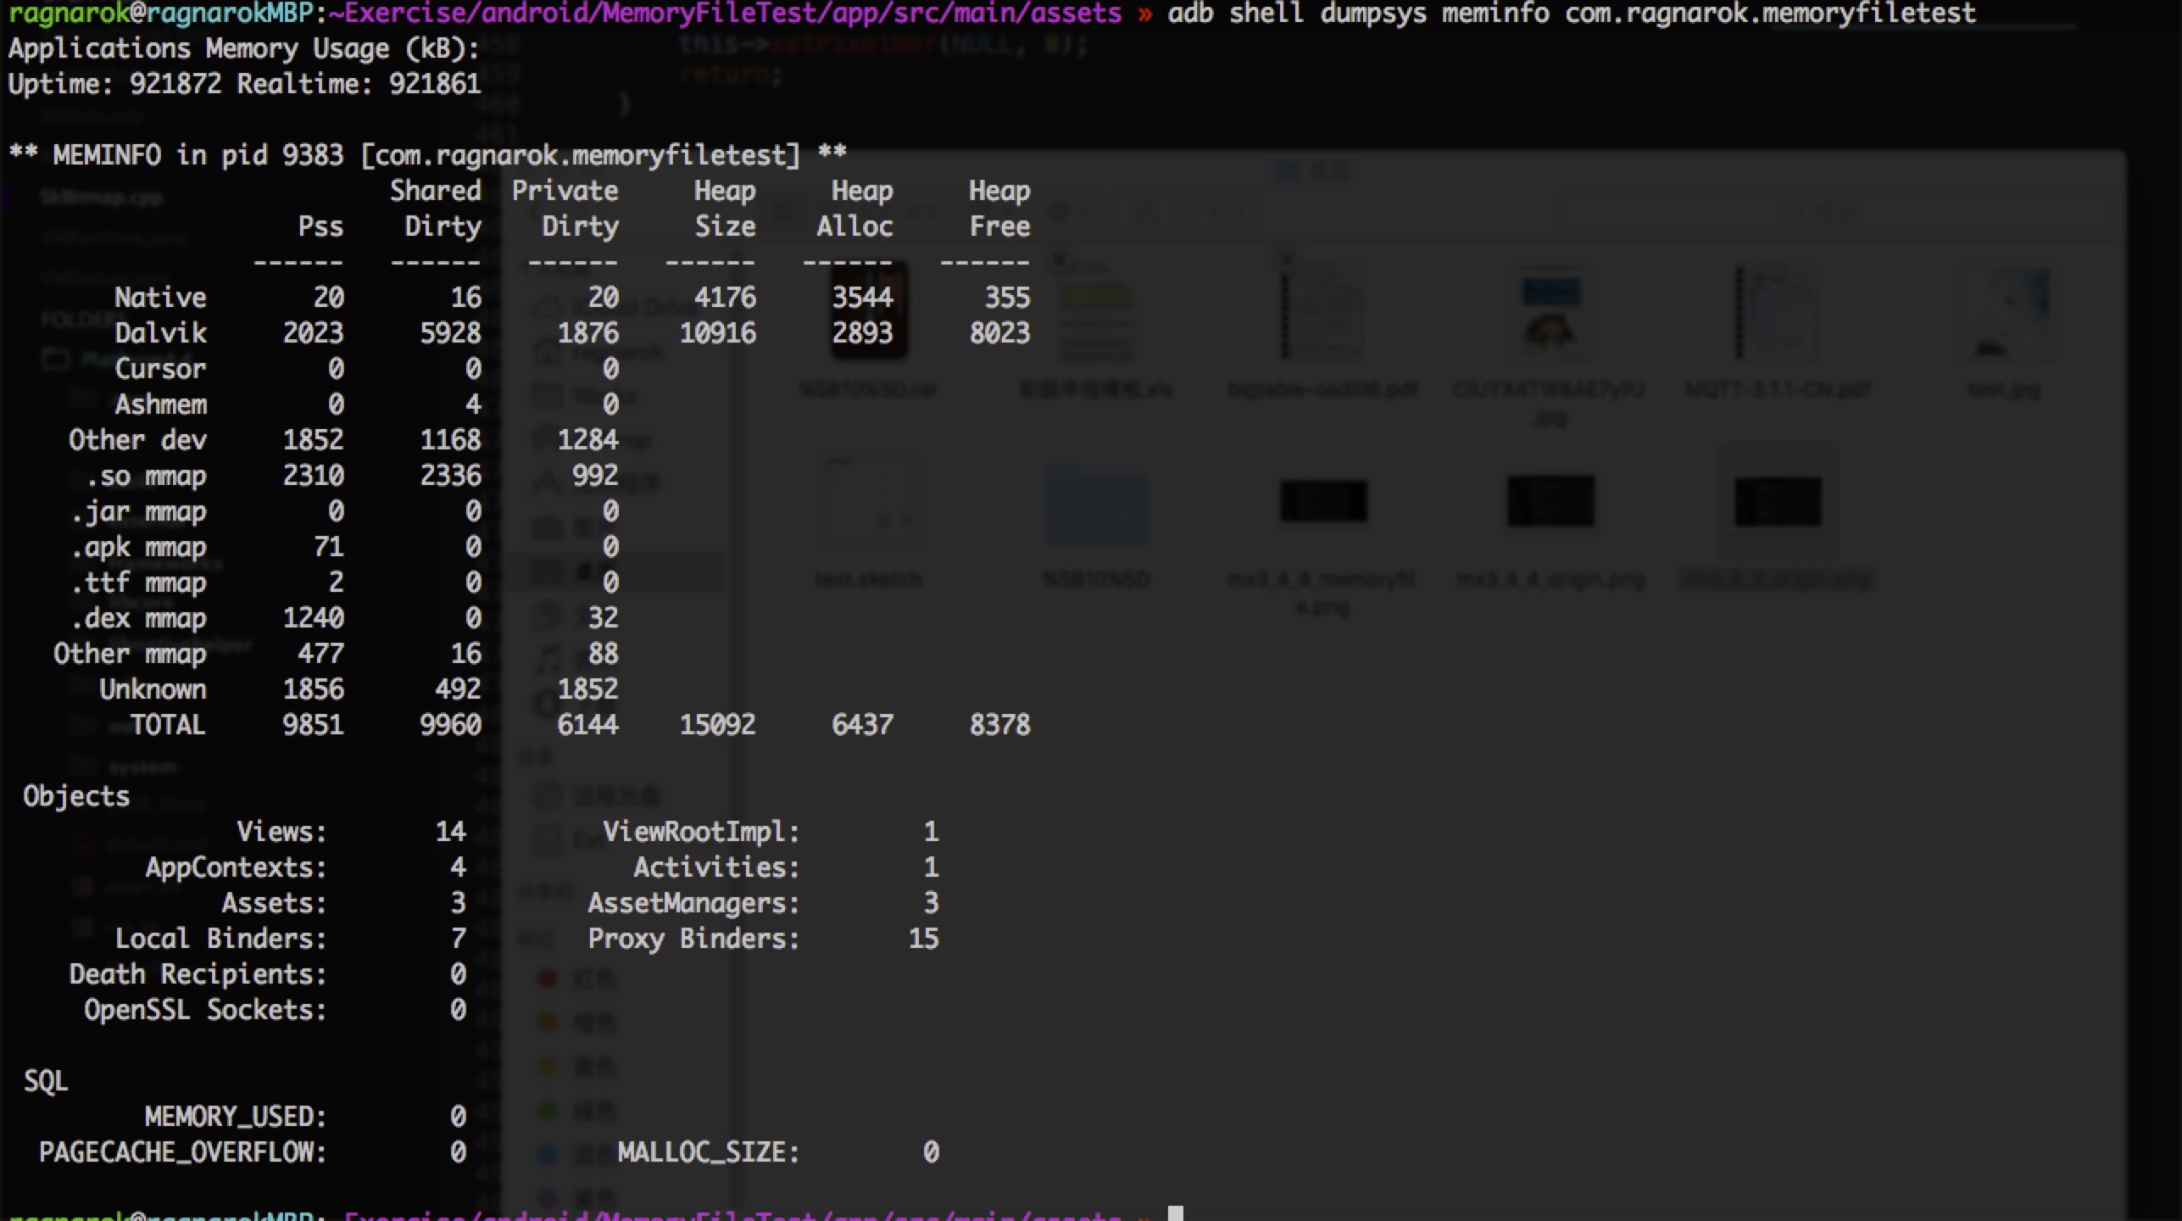The image size is (2182, 1221).
Task: Click the 'AssetManagers:' label
Action: [x=693, y=903]
